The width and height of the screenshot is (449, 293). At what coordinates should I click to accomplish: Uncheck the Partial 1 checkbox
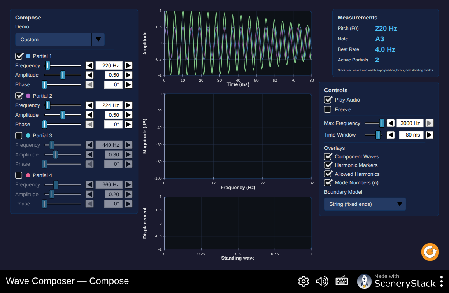[19, 56]
